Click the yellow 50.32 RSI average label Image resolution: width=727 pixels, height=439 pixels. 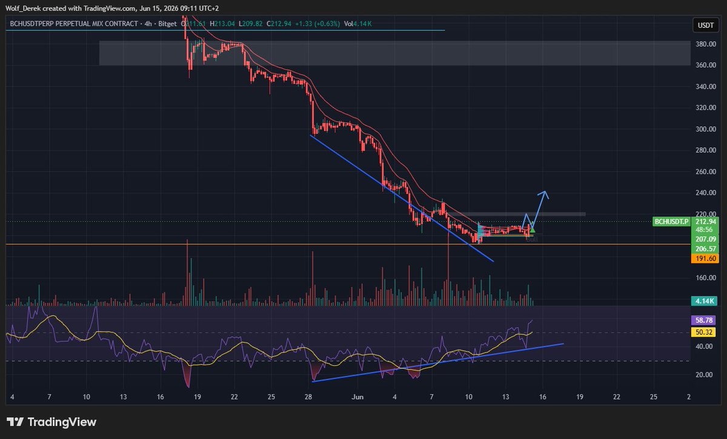click(x=703, y=332)
